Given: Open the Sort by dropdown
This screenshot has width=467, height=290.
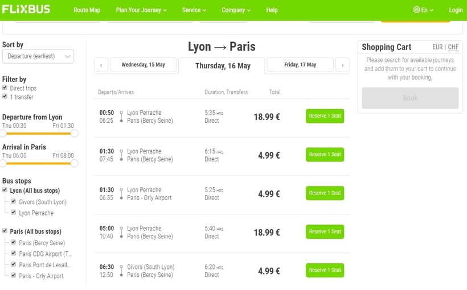Looking at the screenshot, I should click(38, 56).
